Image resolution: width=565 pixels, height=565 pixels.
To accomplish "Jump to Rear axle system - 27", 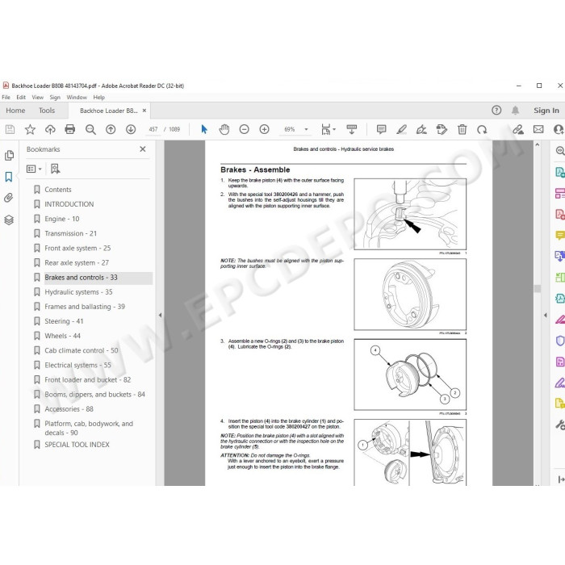I will [77, 262].
